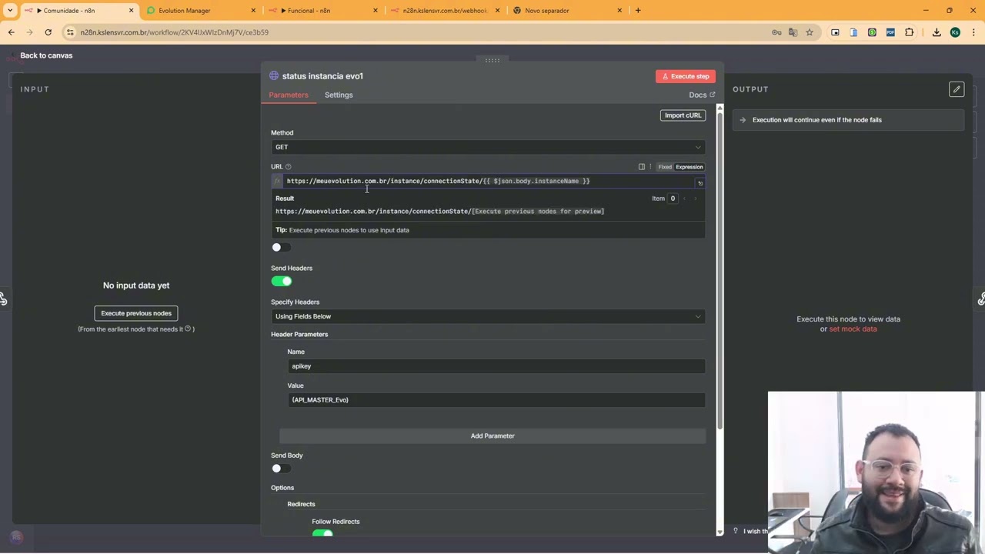Click the translate page icon in address bar
The height and width of the screenshot is (554, 985).
click(x=793, y=32)
